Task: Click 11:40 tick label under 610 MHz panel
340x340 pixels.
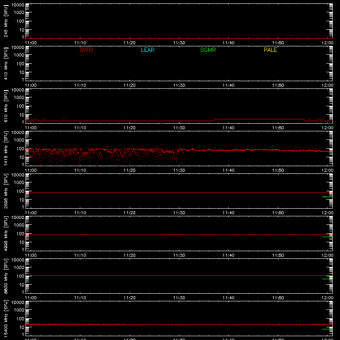Action: click(229, 128)
